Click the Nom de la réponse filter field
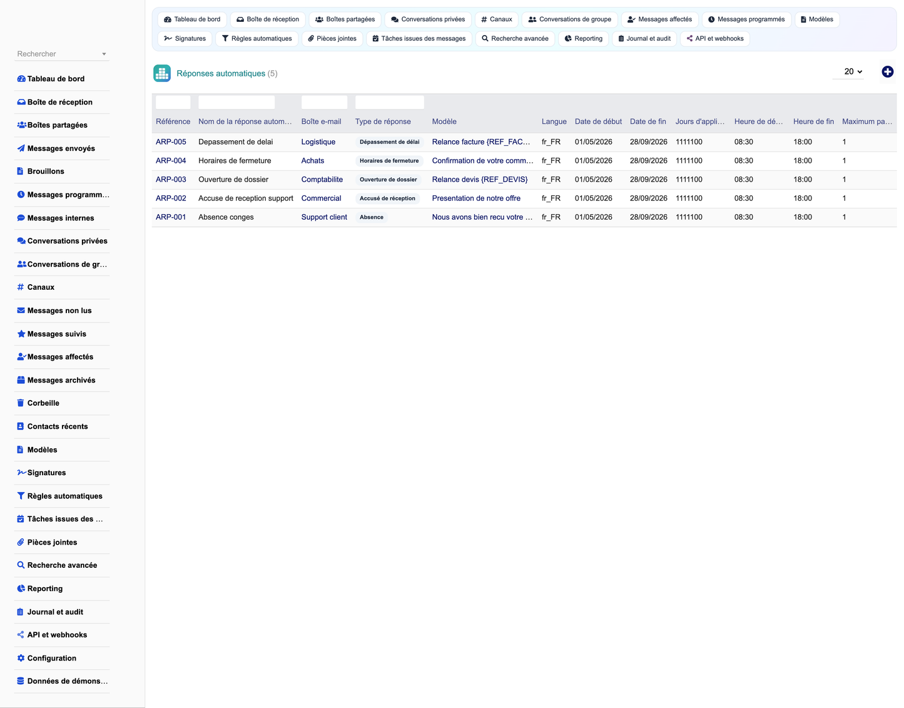The width and height of the screenshot is (904, 708). pyautogui.click(x=236, y=103)
